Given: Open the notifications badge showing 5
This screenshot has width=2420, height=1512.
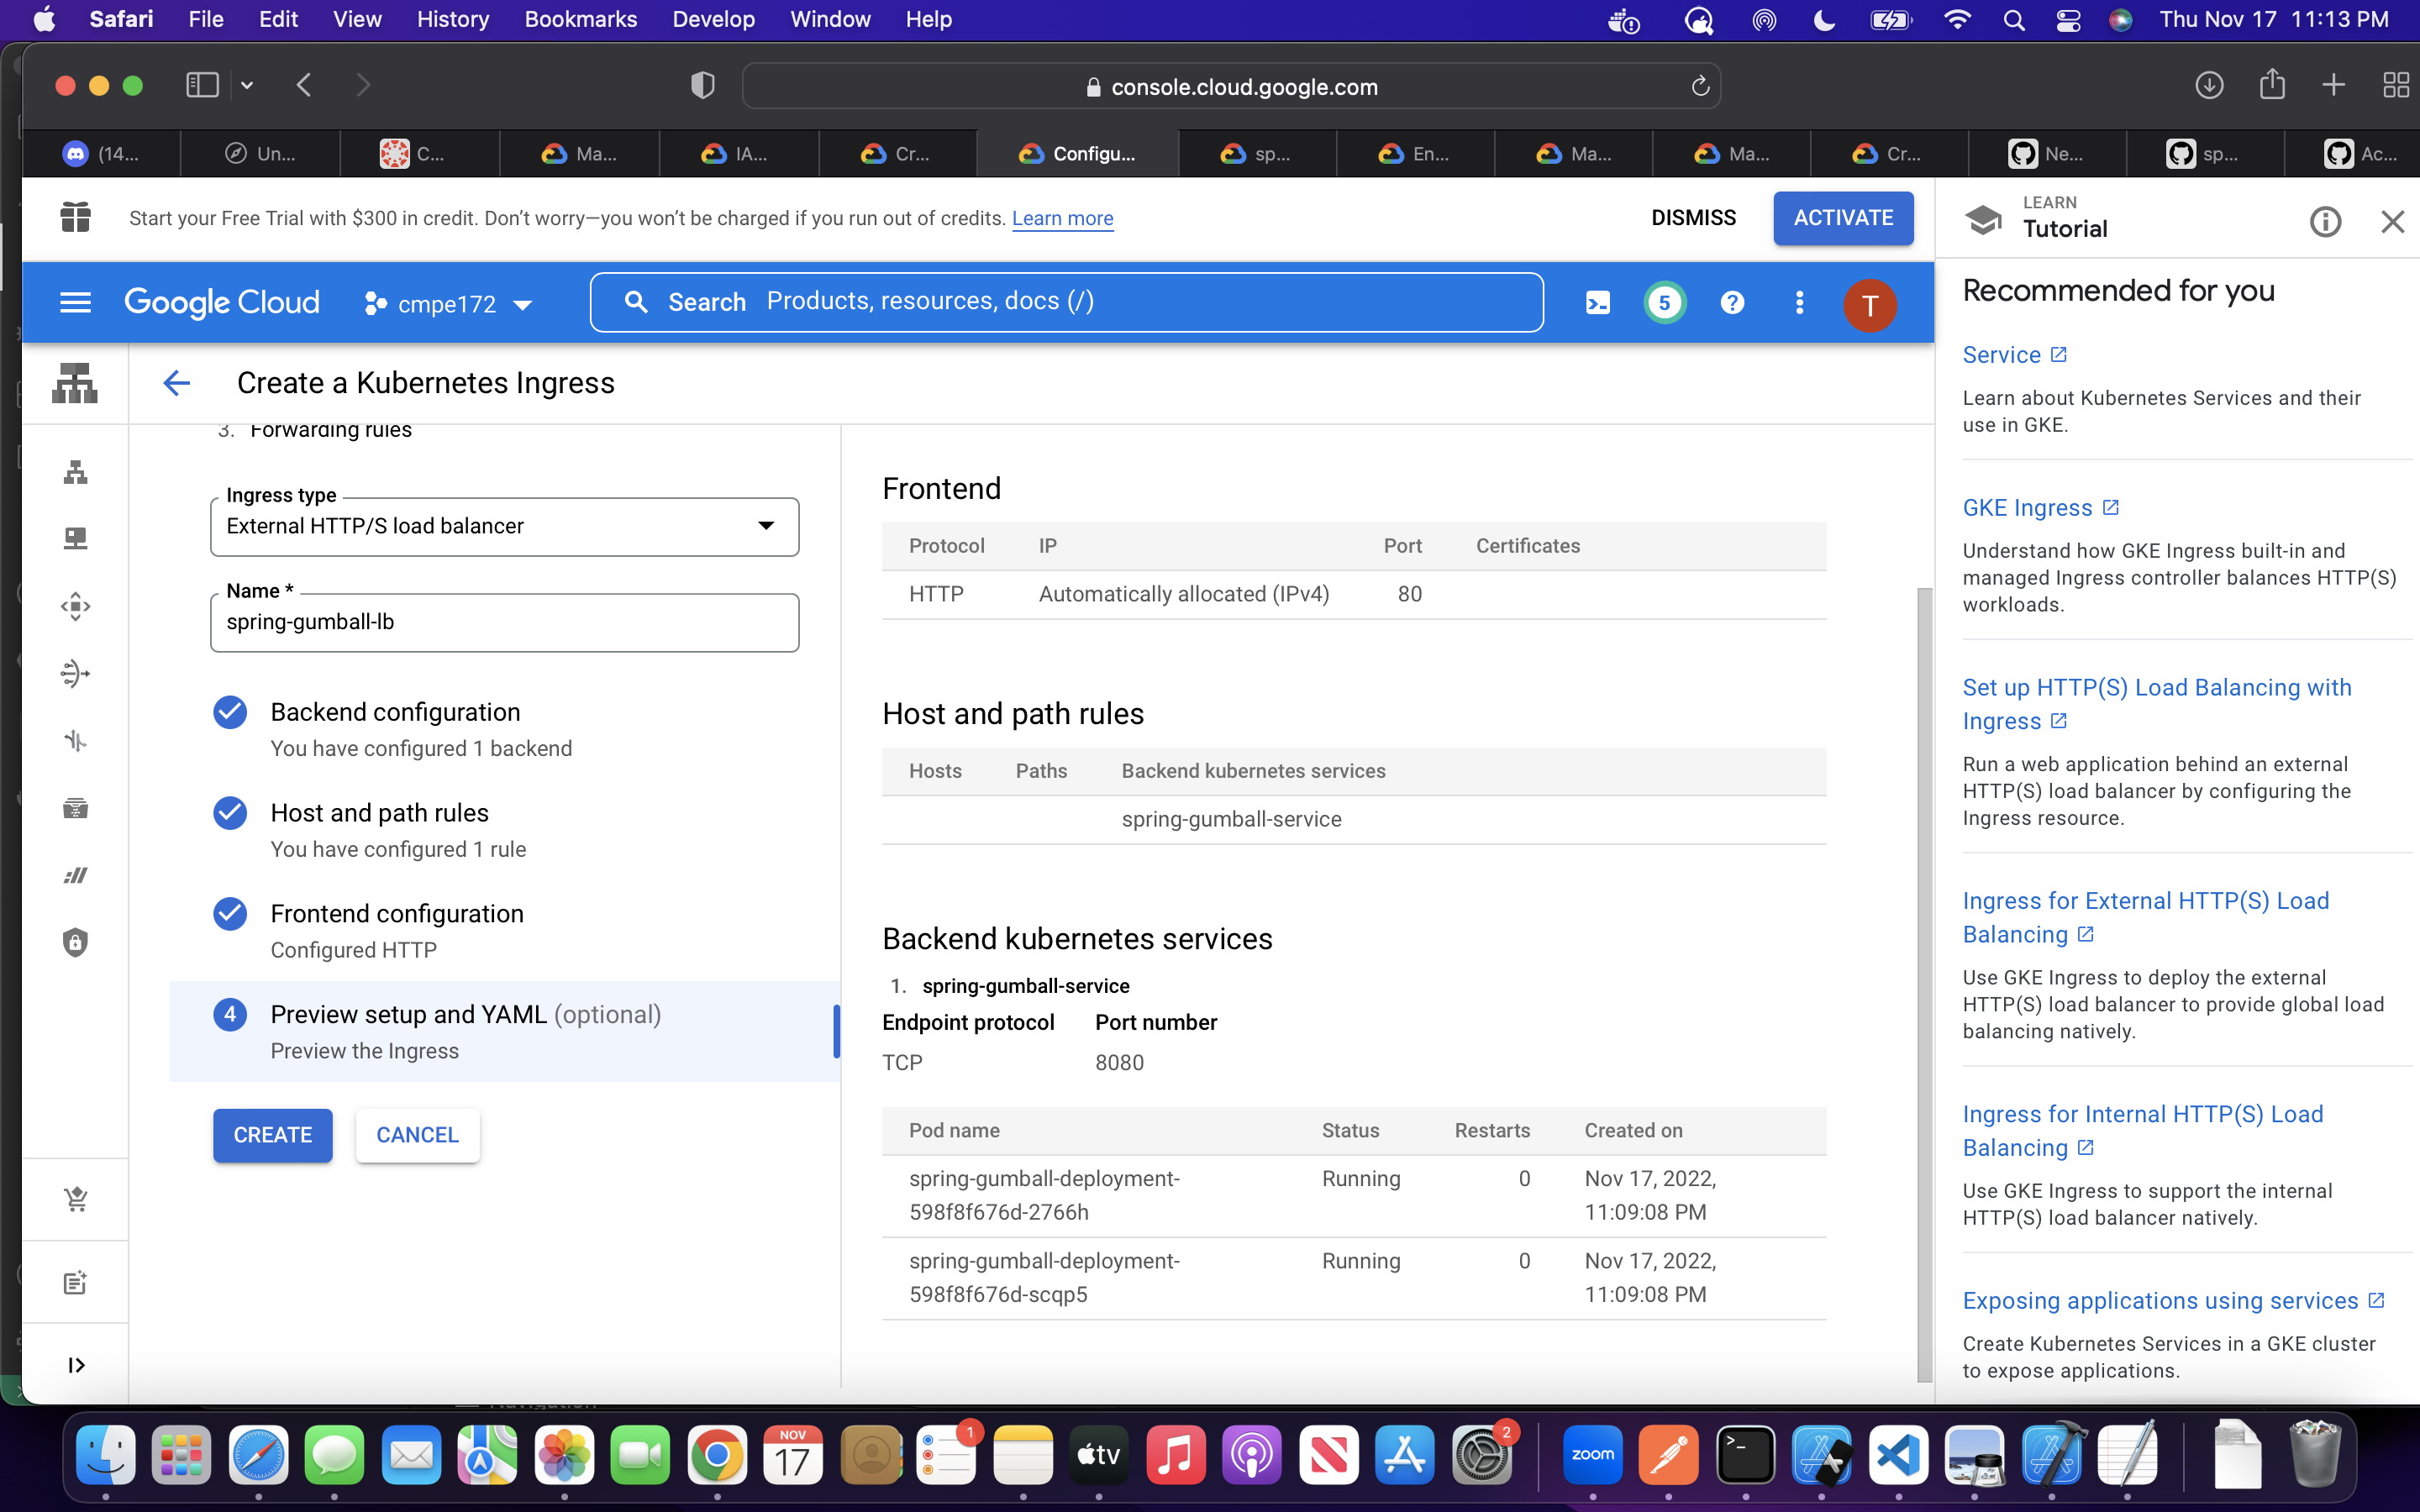Looking at the screenshot, I should (x=1664, y=303).
